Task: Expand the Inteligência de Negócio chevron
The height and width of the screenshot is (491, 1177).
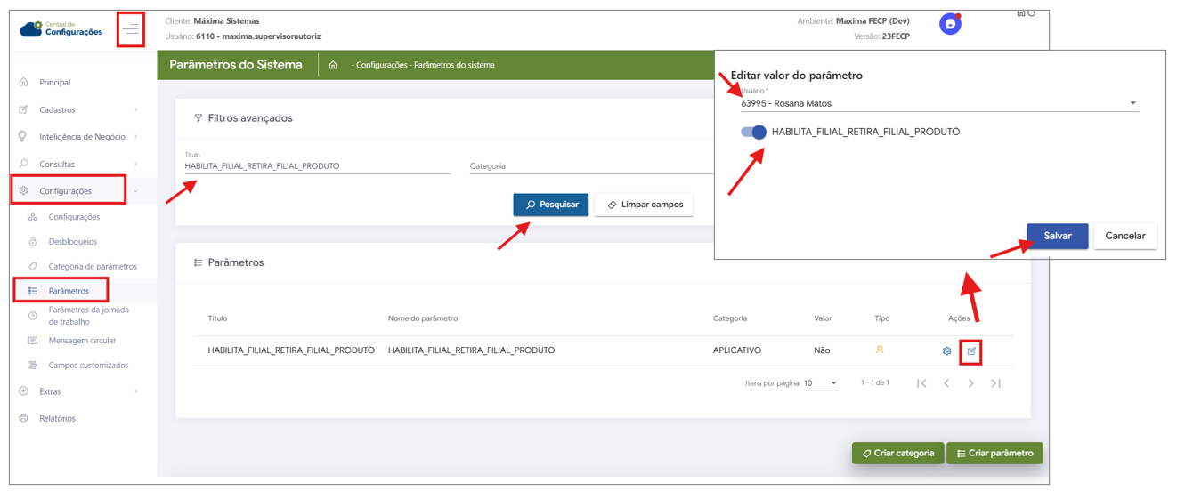Action: point(136,137)
